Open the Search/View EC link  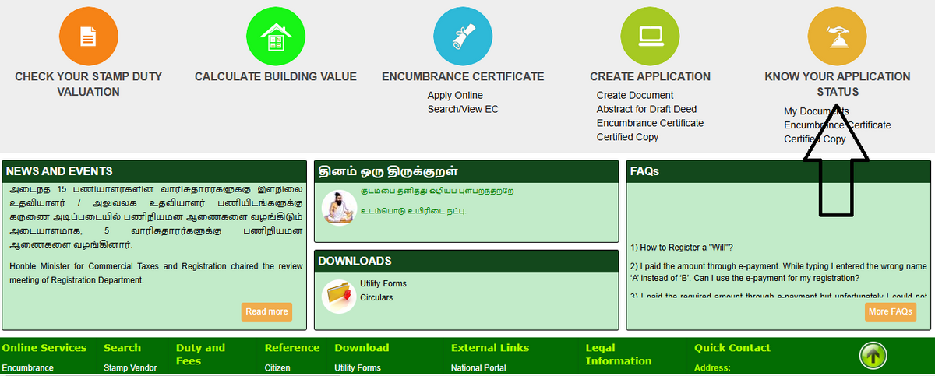pos(463,109)
